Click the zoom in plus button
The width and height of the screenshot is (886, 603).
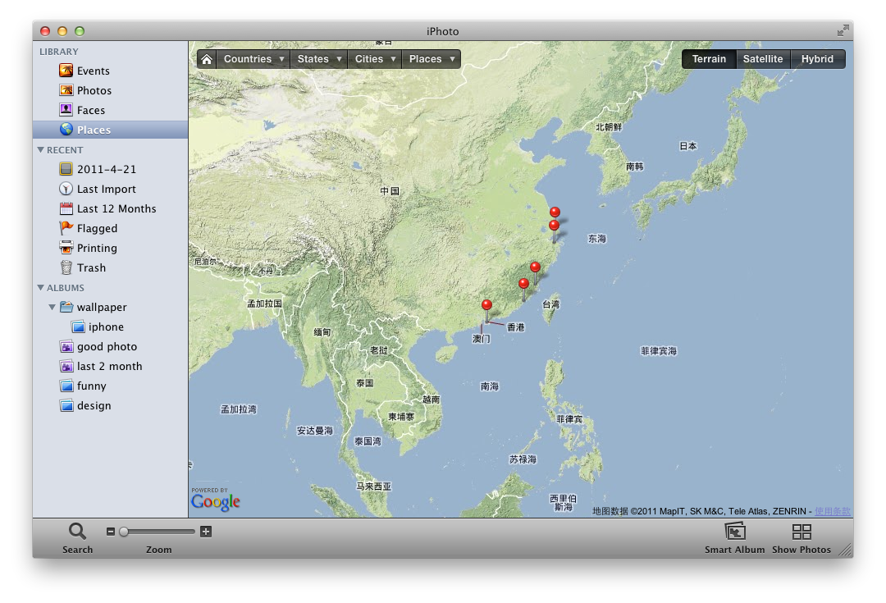tap(206, 532)
